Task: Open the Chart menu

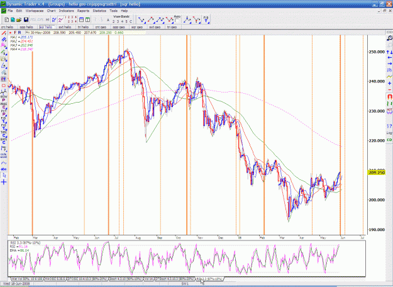Action: click(51, 11)
